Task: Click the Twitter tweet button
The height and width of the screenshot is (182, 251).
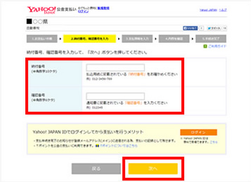Action: point(214,28)
